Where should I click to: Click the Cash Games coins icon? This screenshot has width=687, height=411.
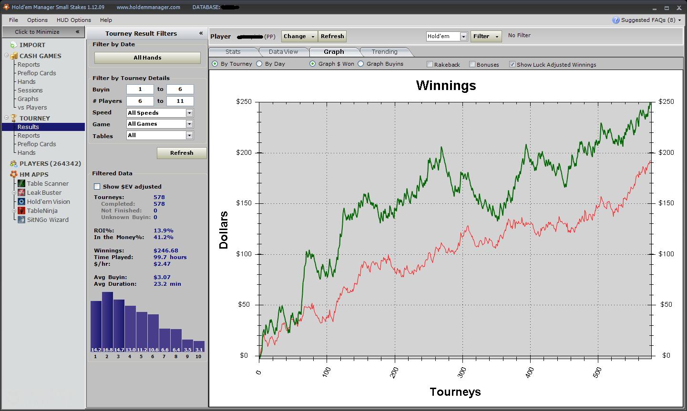tap(14, 56)
